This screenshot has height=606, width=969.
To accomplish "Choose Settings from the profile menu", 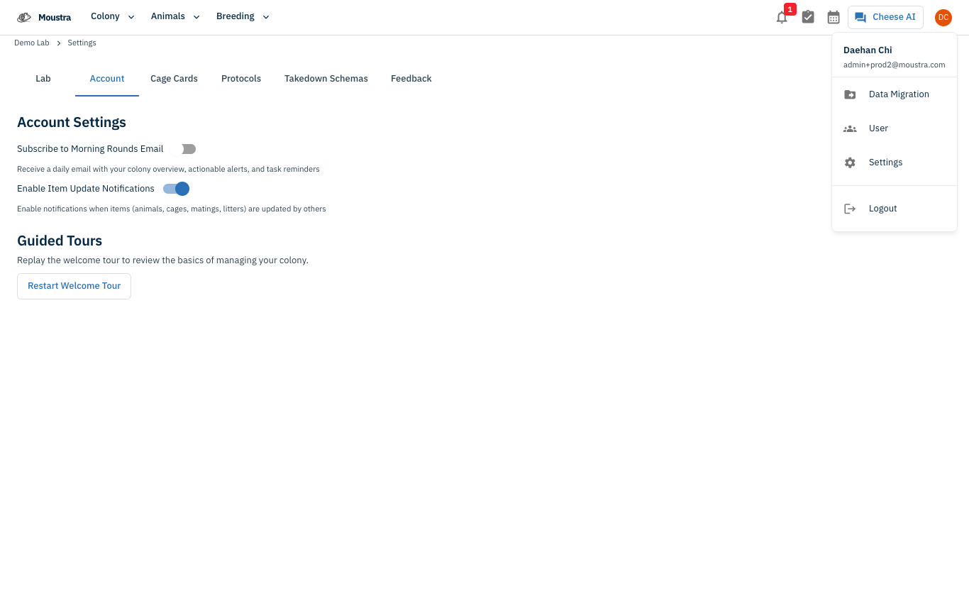I will 895,162.
